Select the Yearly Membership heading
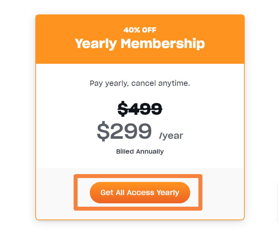Screen dimensions: 278x233 click(x=140, y=44)
